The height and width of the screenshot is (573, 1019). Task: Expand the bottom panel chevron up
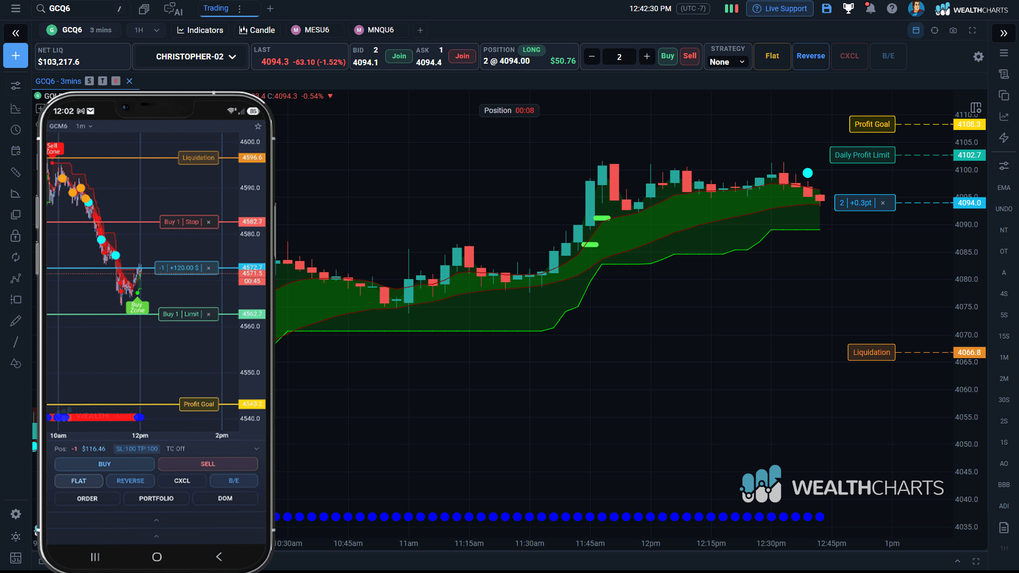click(x=957, y=561)
